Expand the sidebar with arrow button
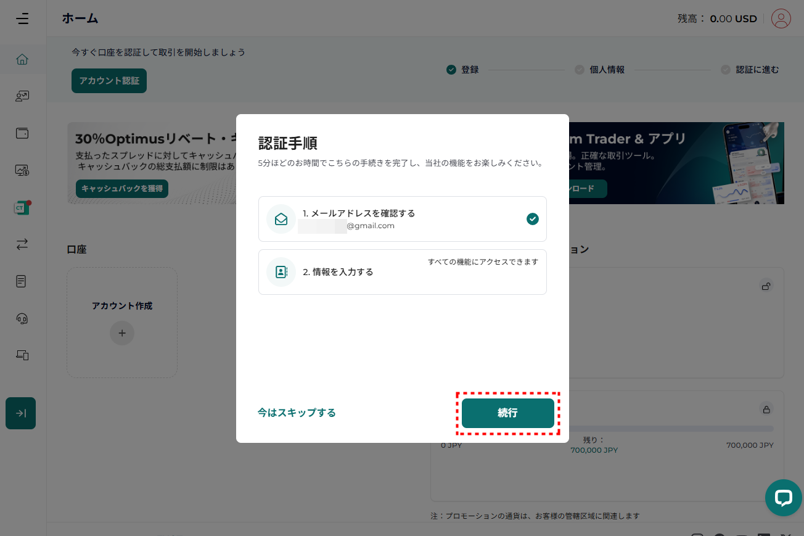The height and width of the screenshot is (536, 804). click(21, 413)
